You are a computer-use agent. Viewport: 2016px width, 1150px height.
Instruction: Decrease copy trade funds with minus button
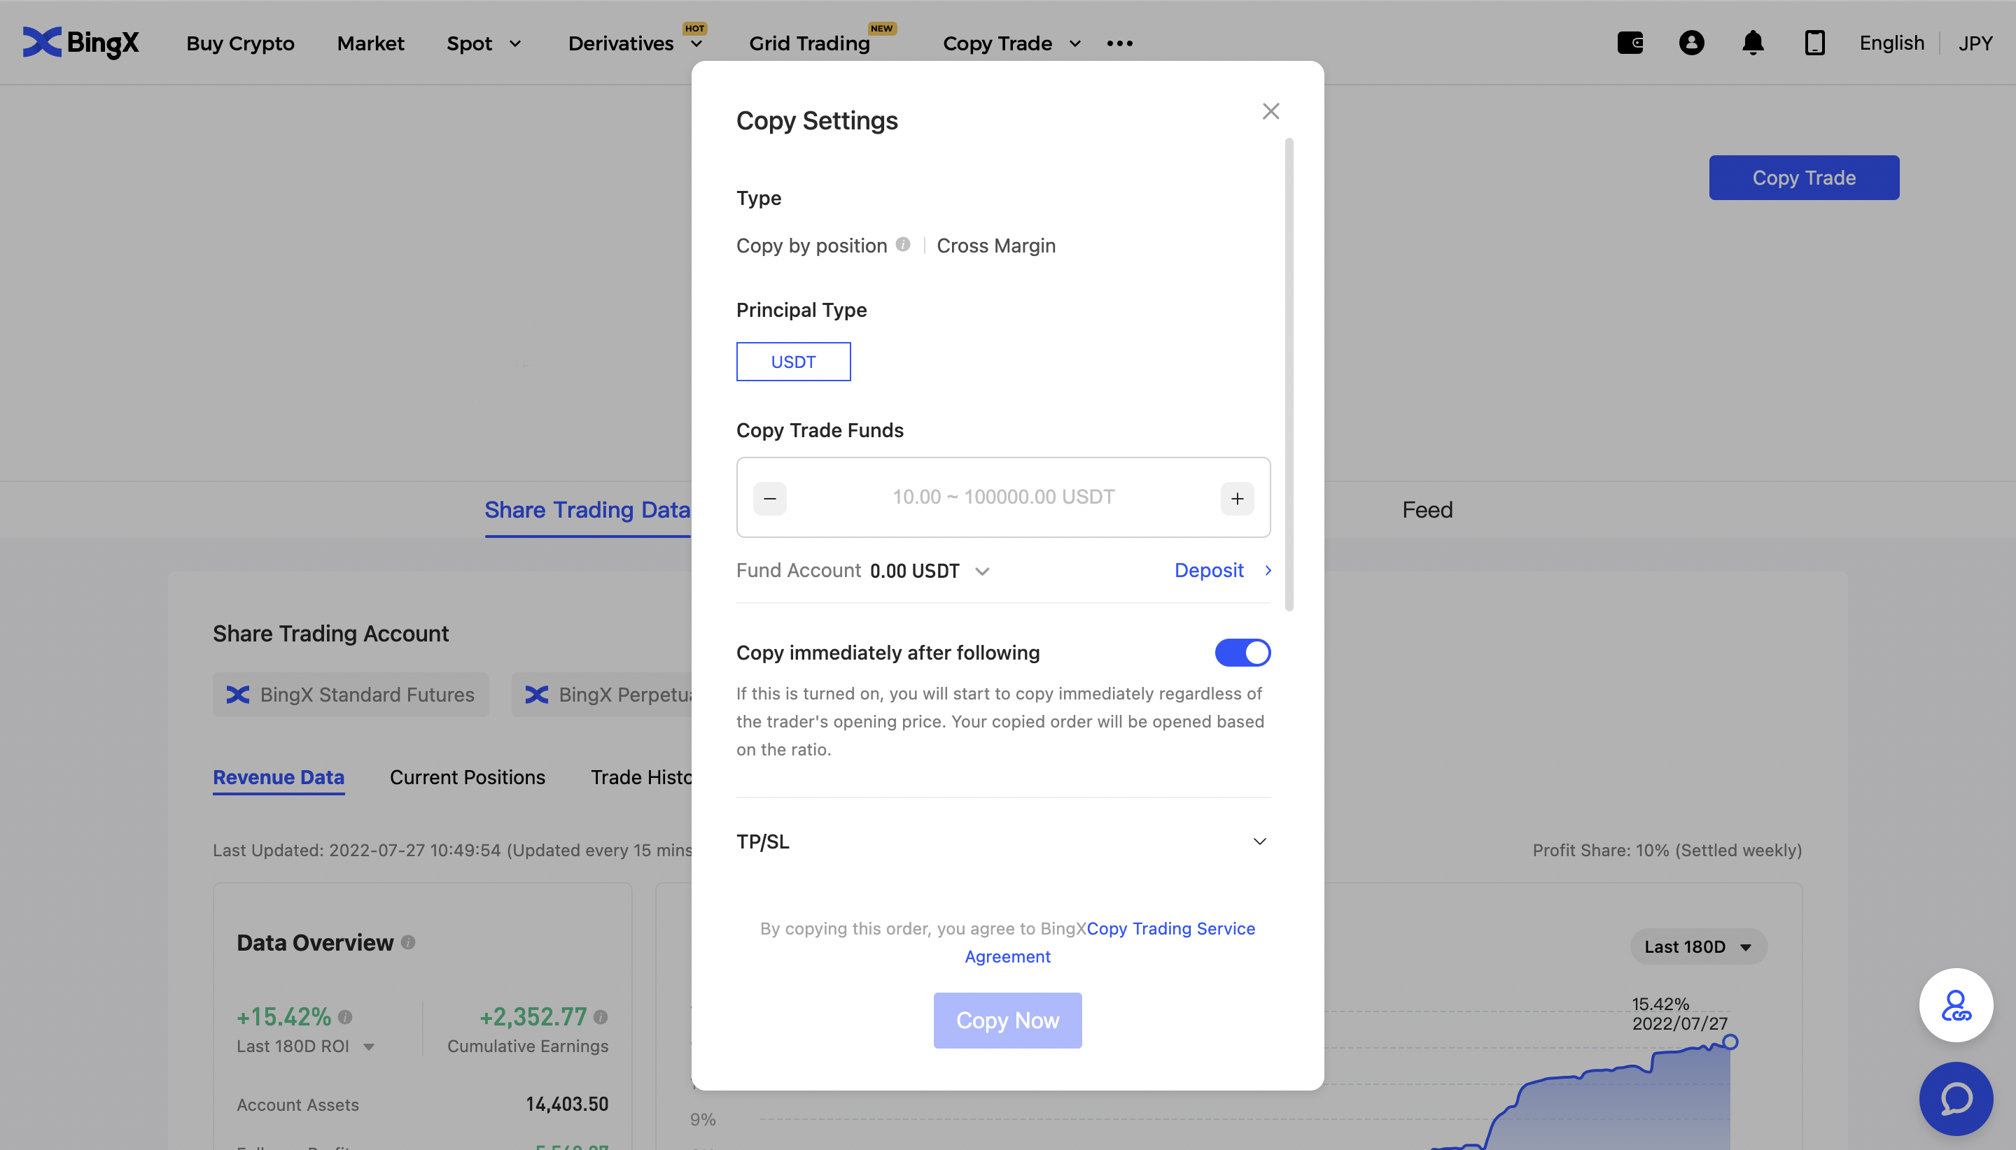pyautogui.click(x=770, y=498)
